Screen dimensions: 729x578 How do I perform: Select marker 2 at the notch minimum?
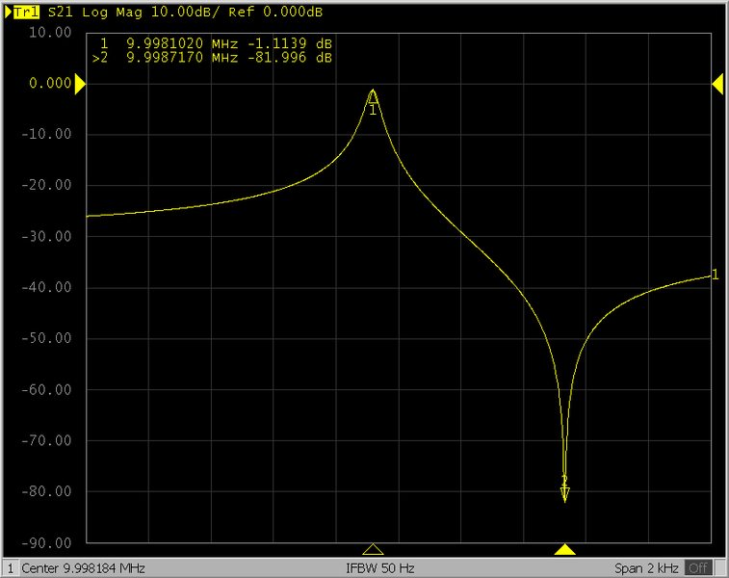click(x=565, y=491)
